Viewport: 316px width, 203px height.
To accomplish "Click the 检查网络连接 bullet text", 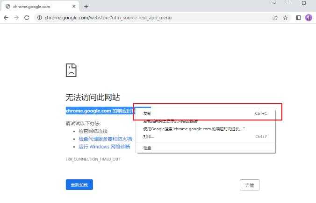I will [x=93, y=131].
